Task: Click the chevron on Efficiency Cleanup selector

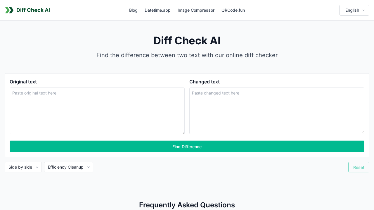Action: [88, 167]
